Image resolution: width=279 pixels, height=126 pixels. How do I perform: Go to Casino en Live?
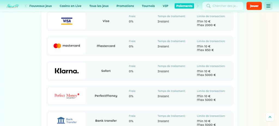click(x=71, y=6)
